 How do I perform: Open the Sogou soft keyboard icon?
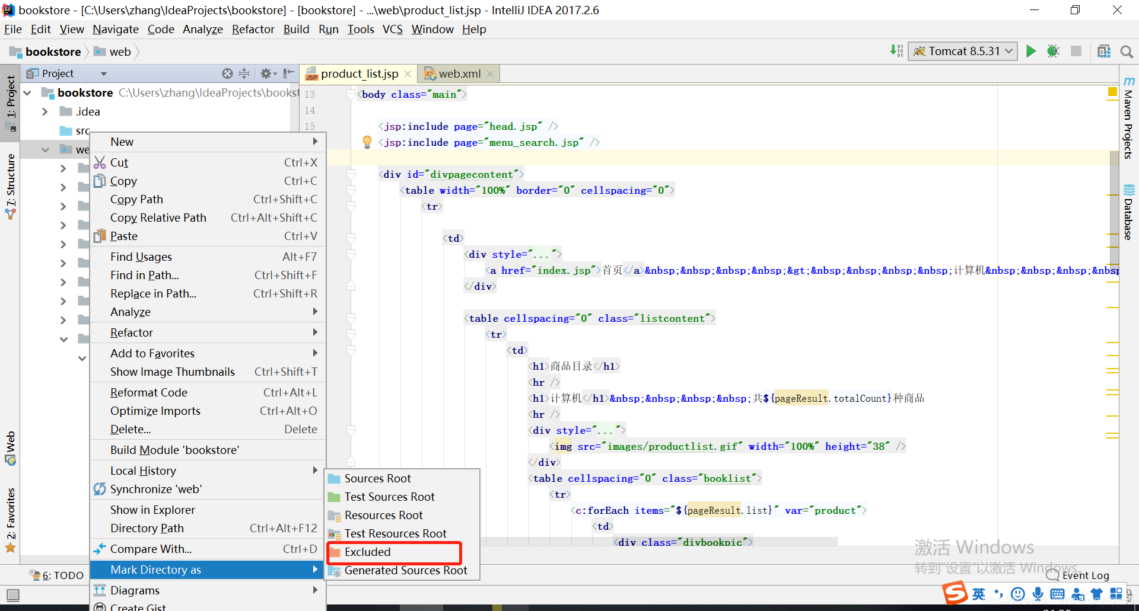(x=1057, y=594)
